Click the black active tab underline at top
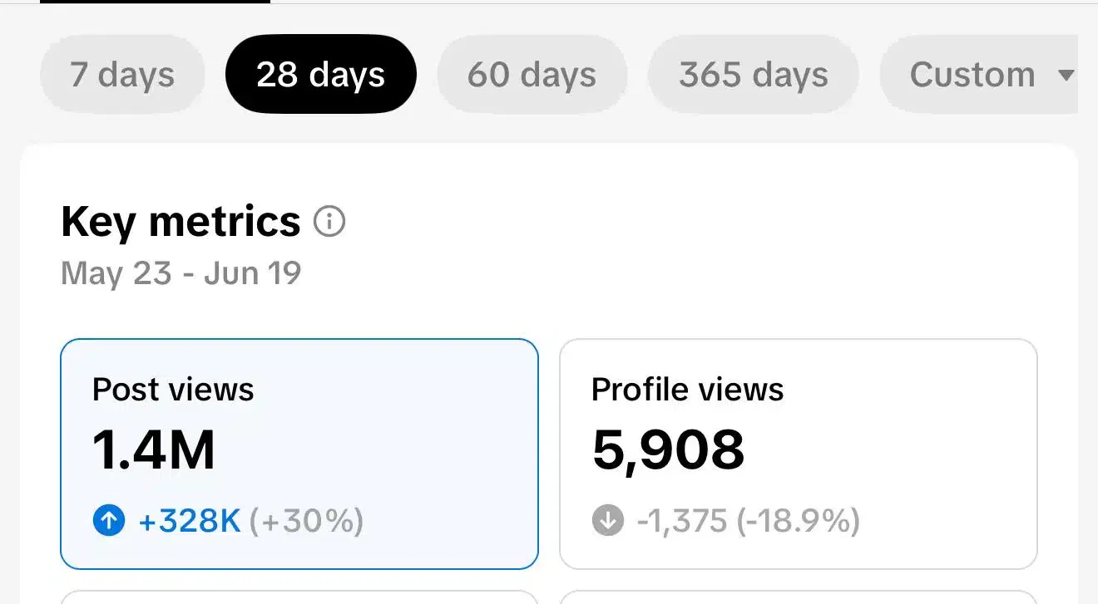The height and width of the screenshot is (604, 1098). click(x=155, y=2)
